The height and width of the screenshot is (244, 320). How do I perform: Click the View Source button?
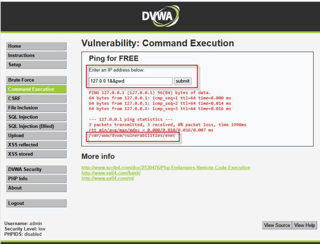[x=277, y=225]
